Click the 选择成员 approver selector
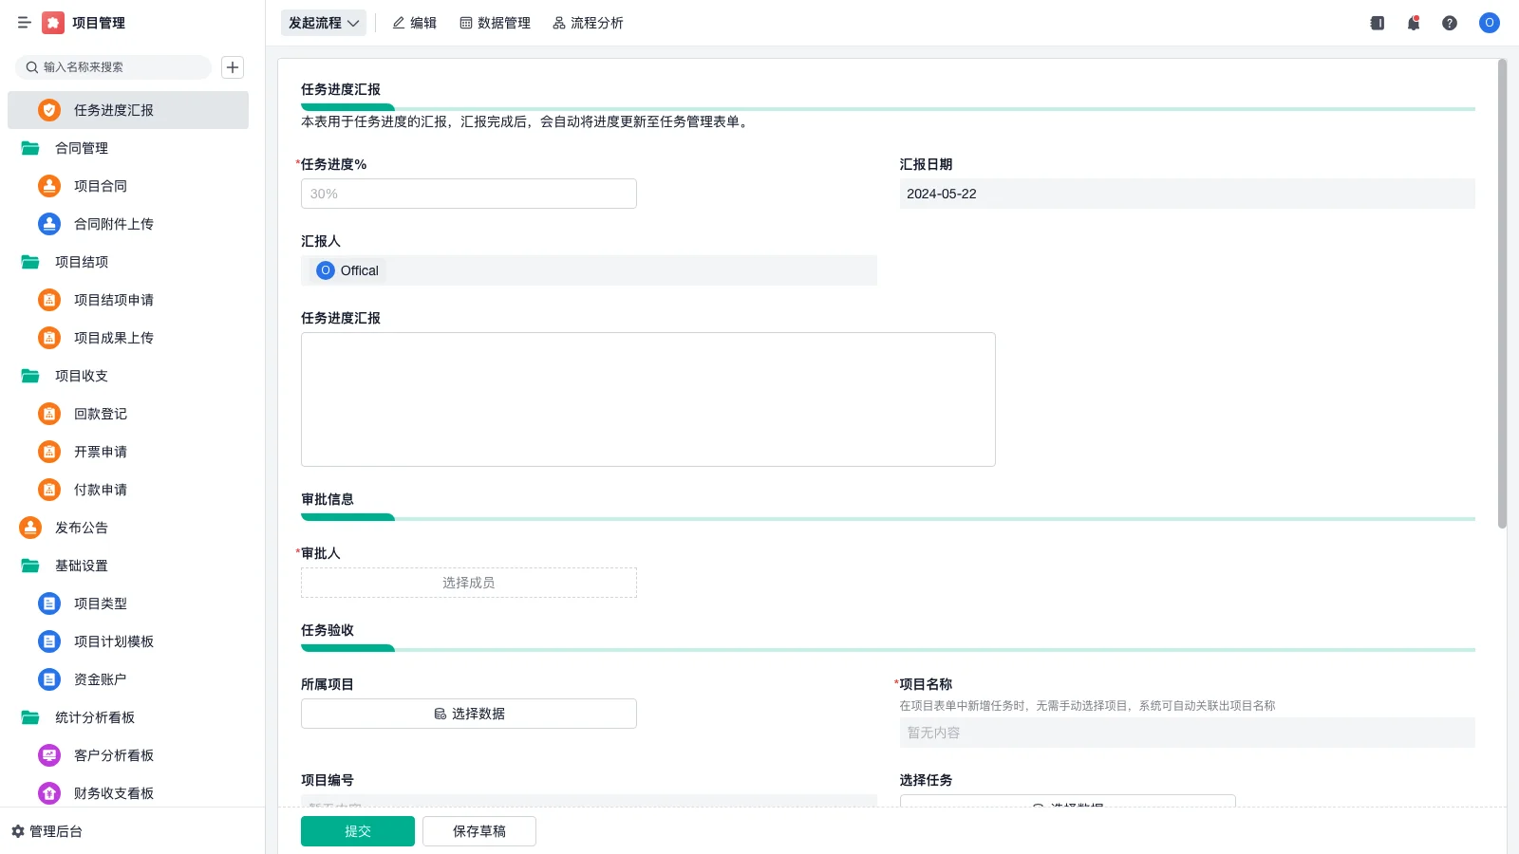 point(468,582)
